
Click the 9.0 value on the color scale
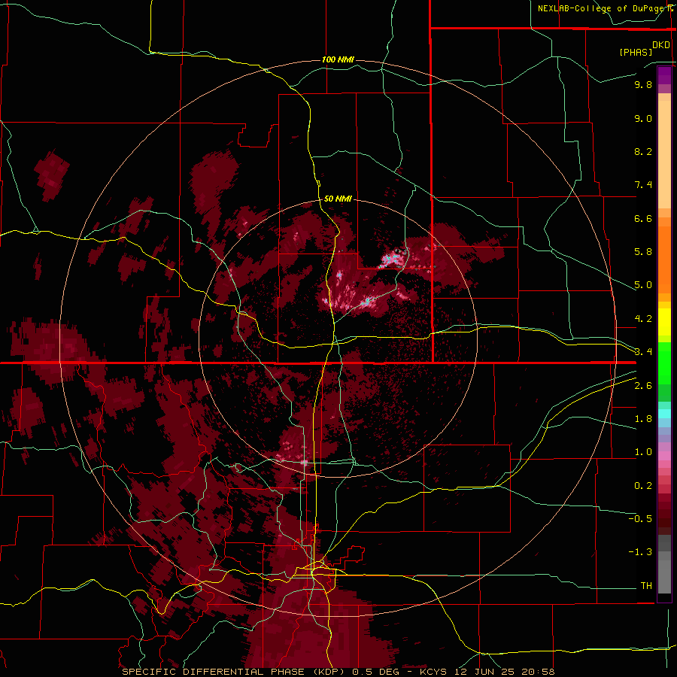[x=643, y=118]
